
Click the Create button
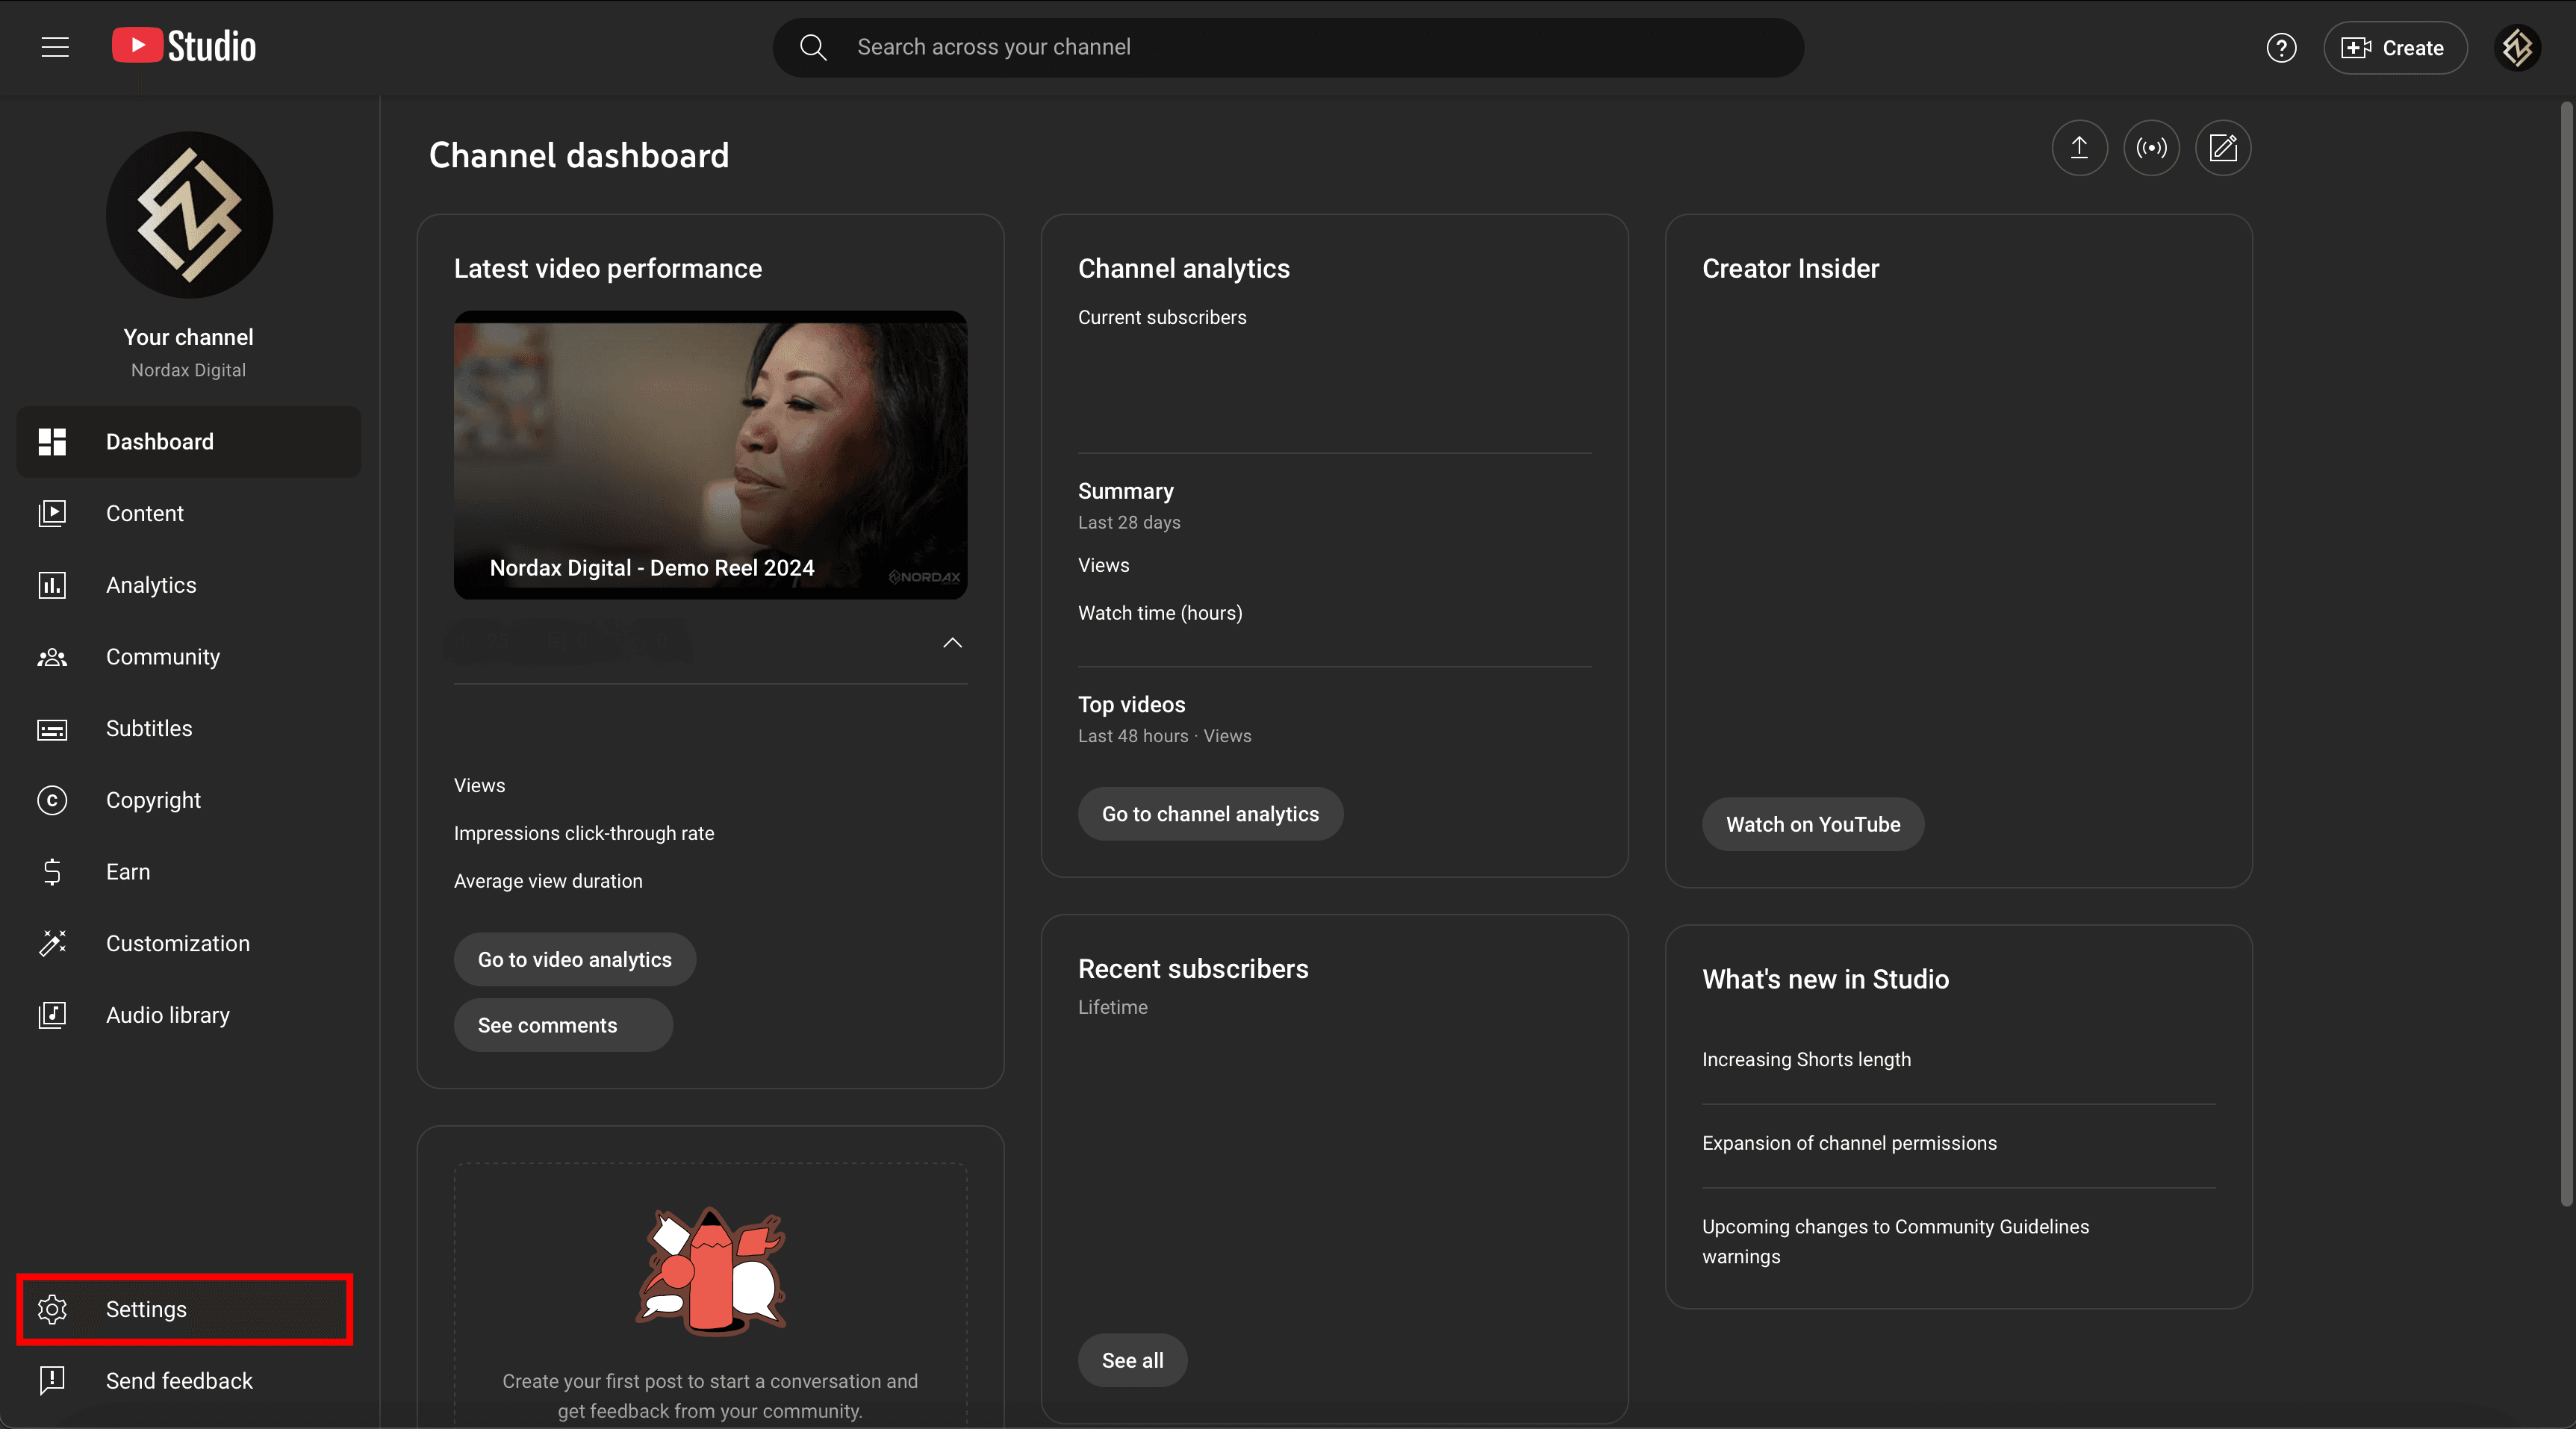tap(2395, 47)
